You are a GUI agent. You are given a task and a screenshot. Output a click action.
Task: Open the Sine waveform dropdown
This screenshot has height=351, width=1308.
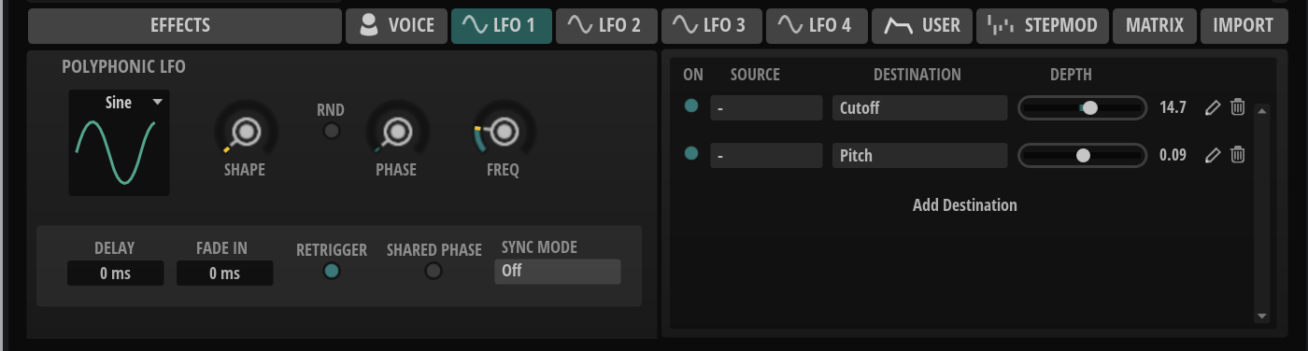pyautogui.click(x=119, y=102)
